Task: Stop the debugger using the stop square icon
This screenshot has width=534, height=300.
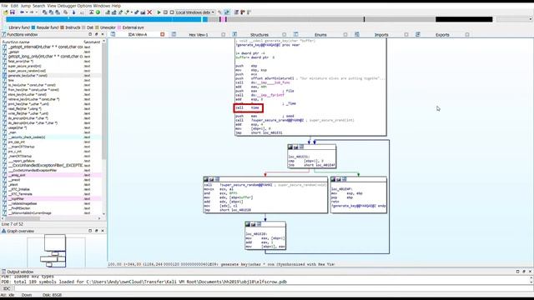Action: click(172, 12)
